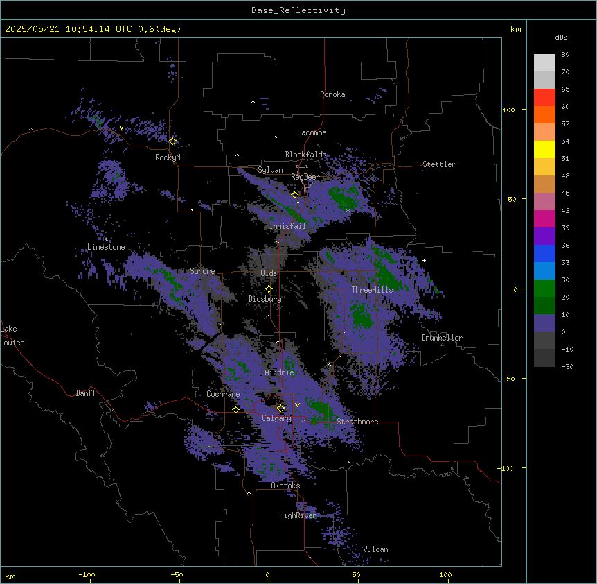The height and width of the screenshot is (584, 597).
Task: Select the yellow V marker east of Calgary diamond
Action: (x=297, y=405)
